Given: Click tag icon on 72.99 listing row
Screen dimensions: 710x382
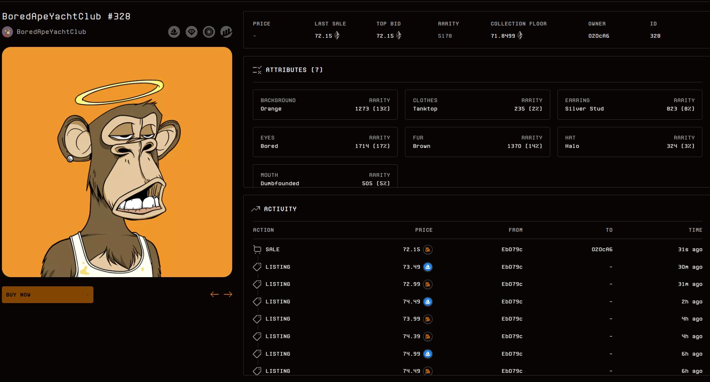Looking at the screenshot, I should tap(257, 284).
